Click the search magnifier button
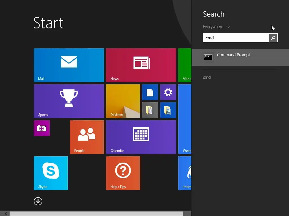This screenshot has width=289, height=216. 273,38
